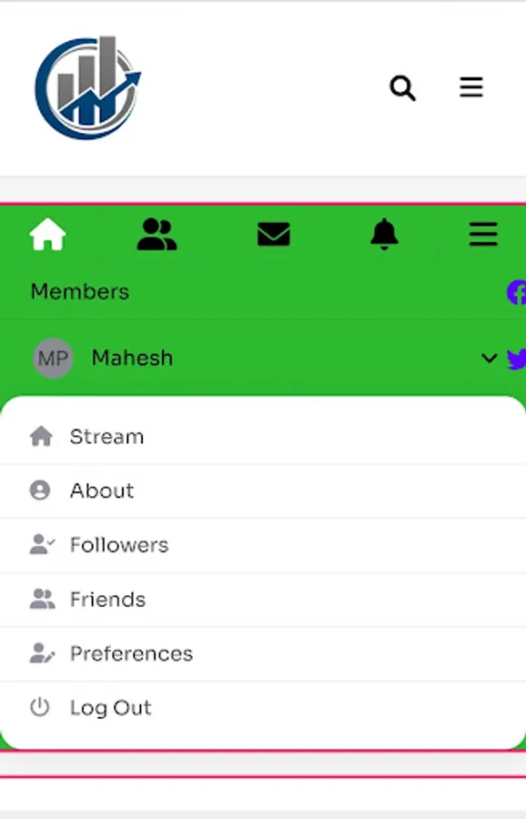526x819 pixels.
Task: Expand the Mahesh user name menu
Action: pyautogui.click(x=132, y=359)
